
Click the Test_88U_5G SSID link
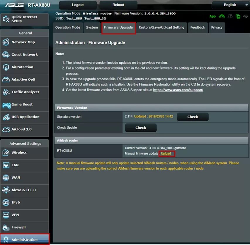[95, 18]
